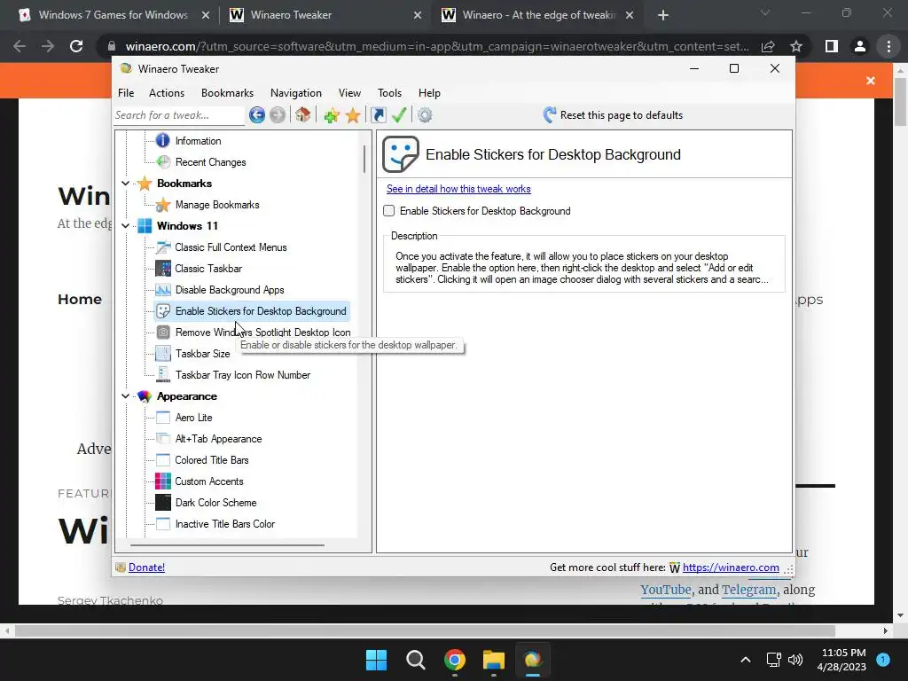Switch to the Winaero Tweaker browser tab

pyautogui.click(x=325, y=15)
